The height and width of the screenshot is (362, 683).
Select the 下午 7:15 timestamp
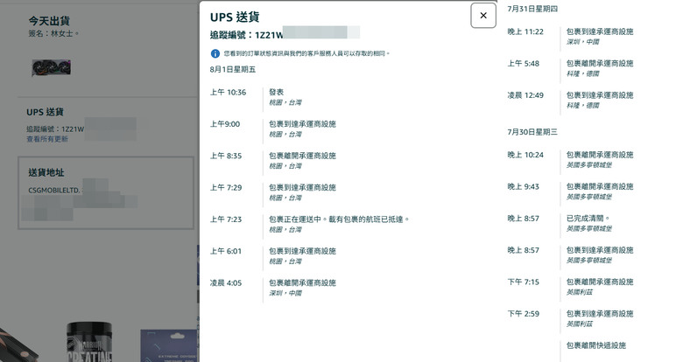(523, 282)
